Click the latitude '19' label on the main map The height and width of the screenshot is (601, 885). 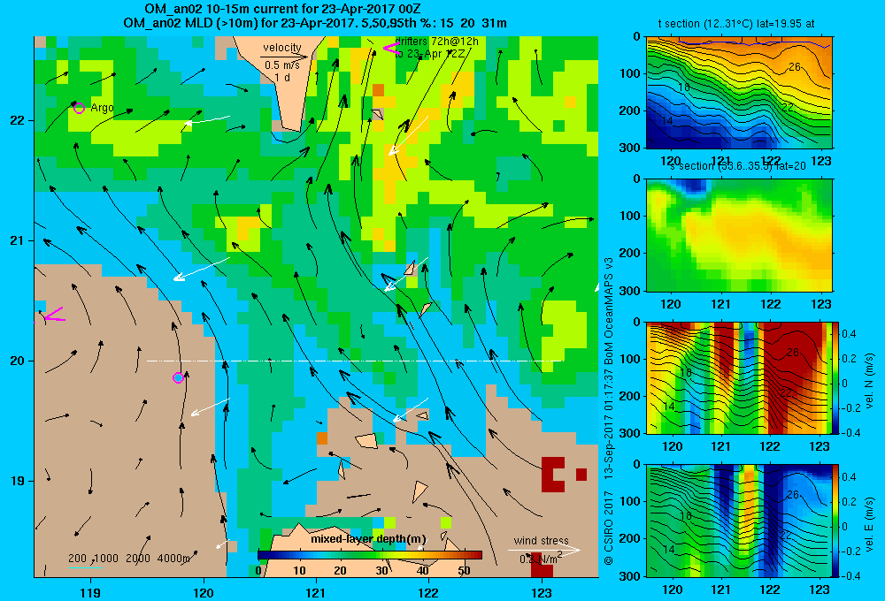(x=17, y=481)
